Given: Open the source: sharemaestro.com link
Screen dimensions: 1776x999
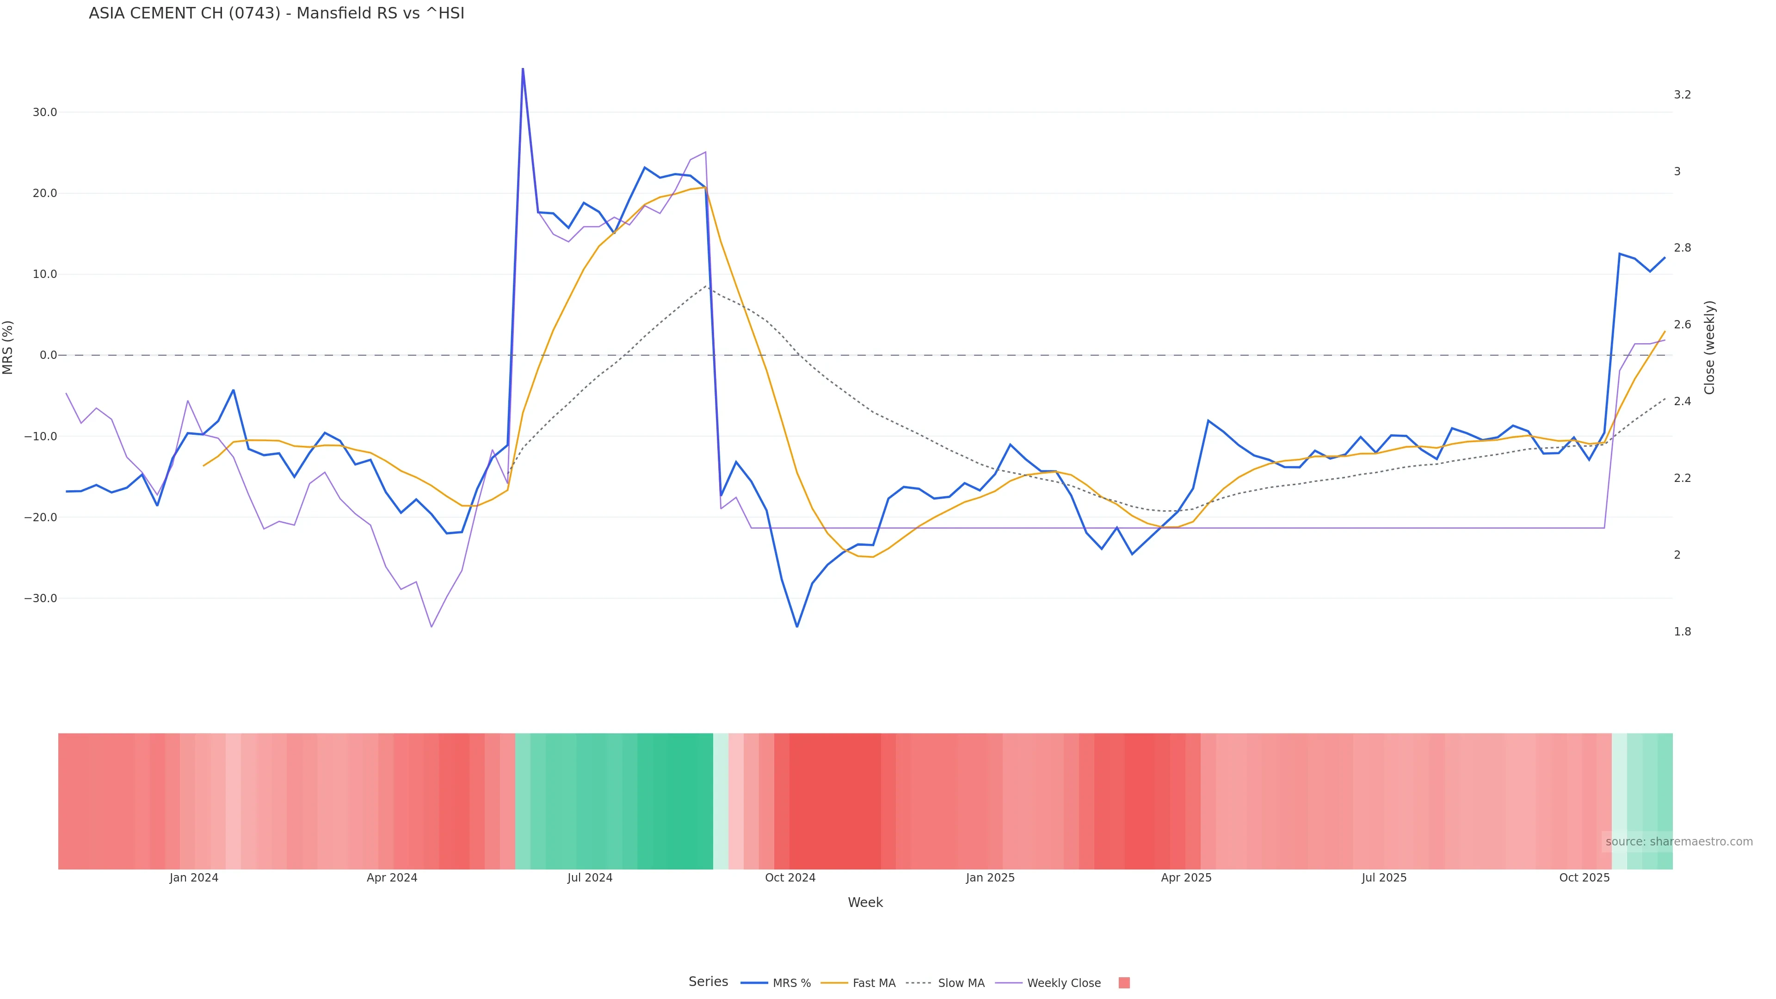Looking at the screenshot, I should 1679,842.
